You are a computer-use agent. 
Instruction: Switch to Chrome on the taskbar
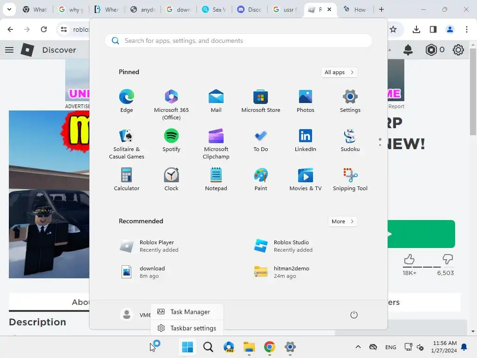click(x=270, y=347)
